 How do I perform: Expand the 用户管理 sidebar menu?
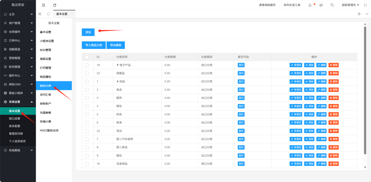click(x=18, y=23)
